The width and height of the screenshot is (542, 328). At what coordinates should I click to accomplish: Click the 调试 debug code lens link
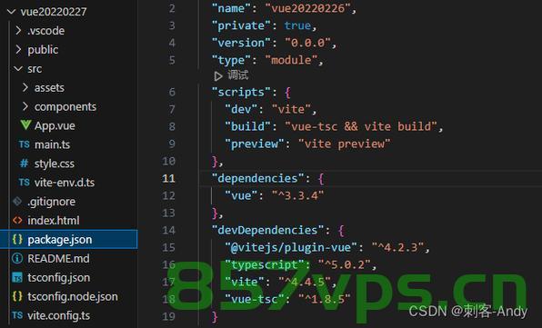(238, 75)
